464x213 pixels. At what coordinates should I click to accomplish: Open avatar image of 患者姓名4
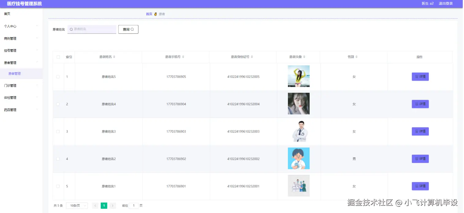[299, 104]
